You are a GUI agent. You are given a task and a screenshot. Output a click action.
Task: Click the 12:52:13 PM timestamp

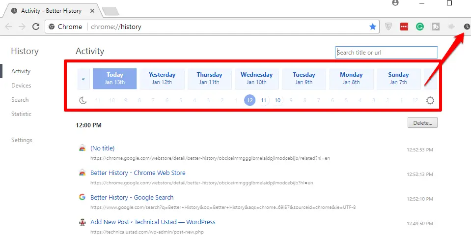pyautogui.click(x=420, y=174)
